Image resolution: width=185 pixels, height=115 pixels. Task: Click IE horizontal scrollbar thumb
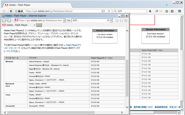pyautogui.click(x=51, y=112)
